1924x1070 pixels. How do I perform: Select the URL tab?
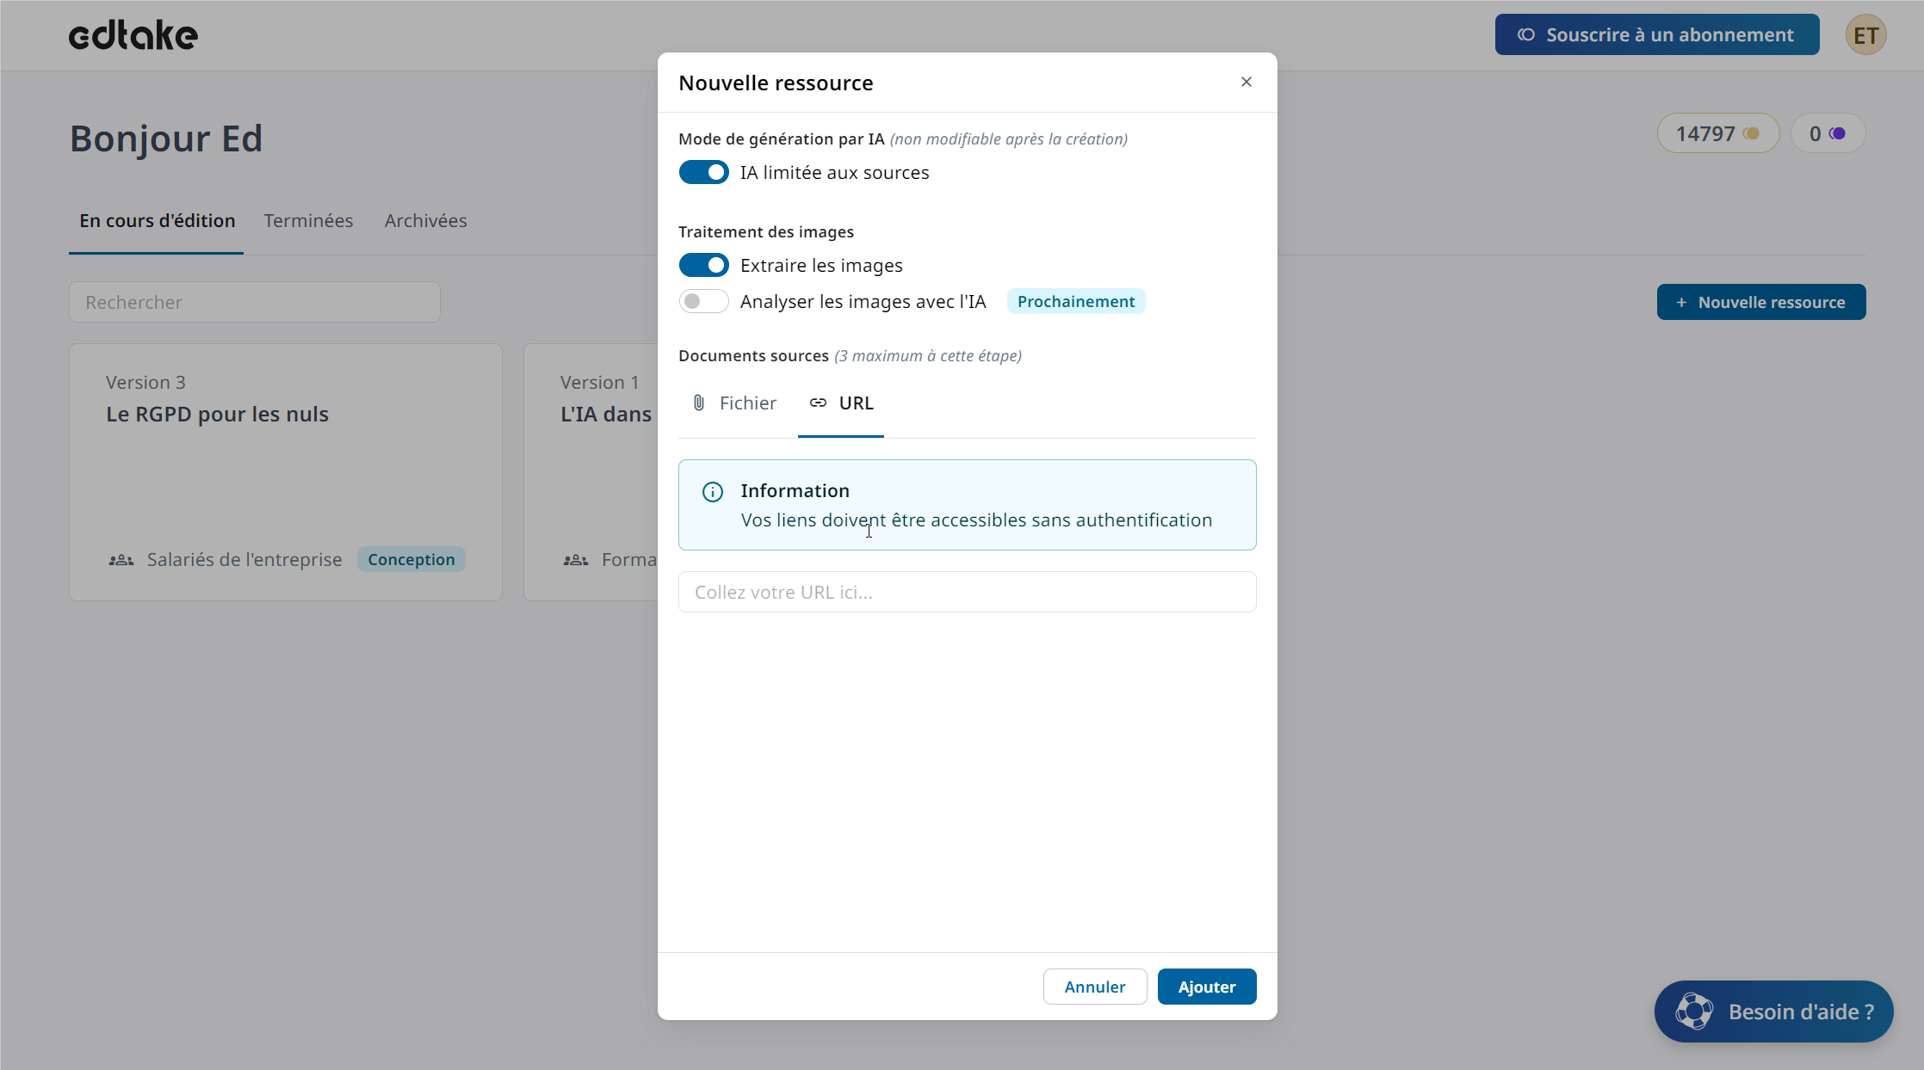tap(841, 403)
